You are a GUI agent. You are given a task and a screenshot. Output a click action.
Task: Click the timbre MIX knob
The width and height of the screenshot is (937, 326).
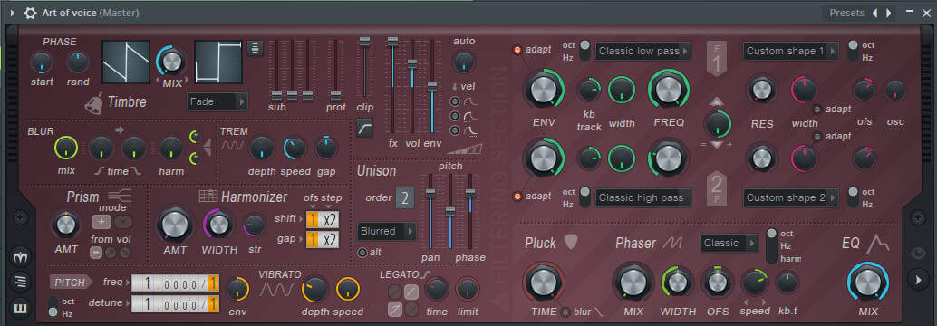(171, 61)
